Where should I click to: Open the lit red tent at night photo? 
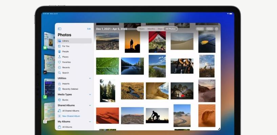[x=182, y=91]
